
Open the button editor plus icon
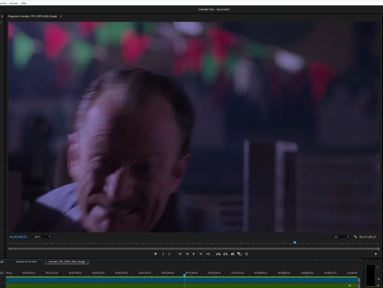pos(376,254)
